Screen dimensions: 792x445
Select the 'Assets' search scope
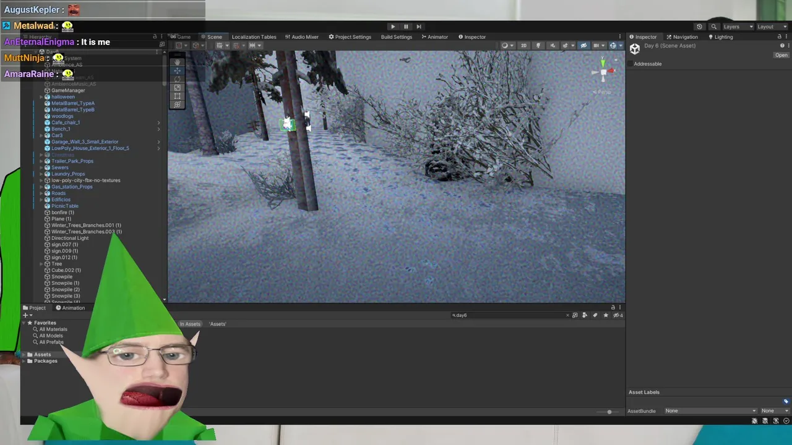217,324
